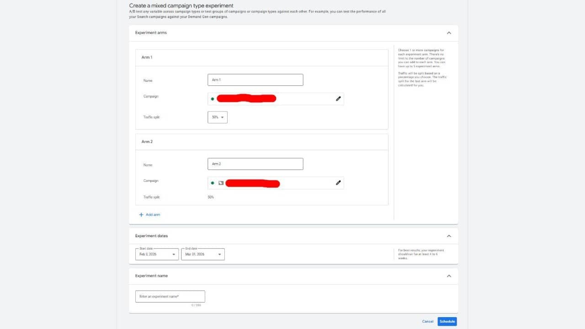
Task: Click the Arm 2 campaign pencil icon
Action: (x=338, y=183)
